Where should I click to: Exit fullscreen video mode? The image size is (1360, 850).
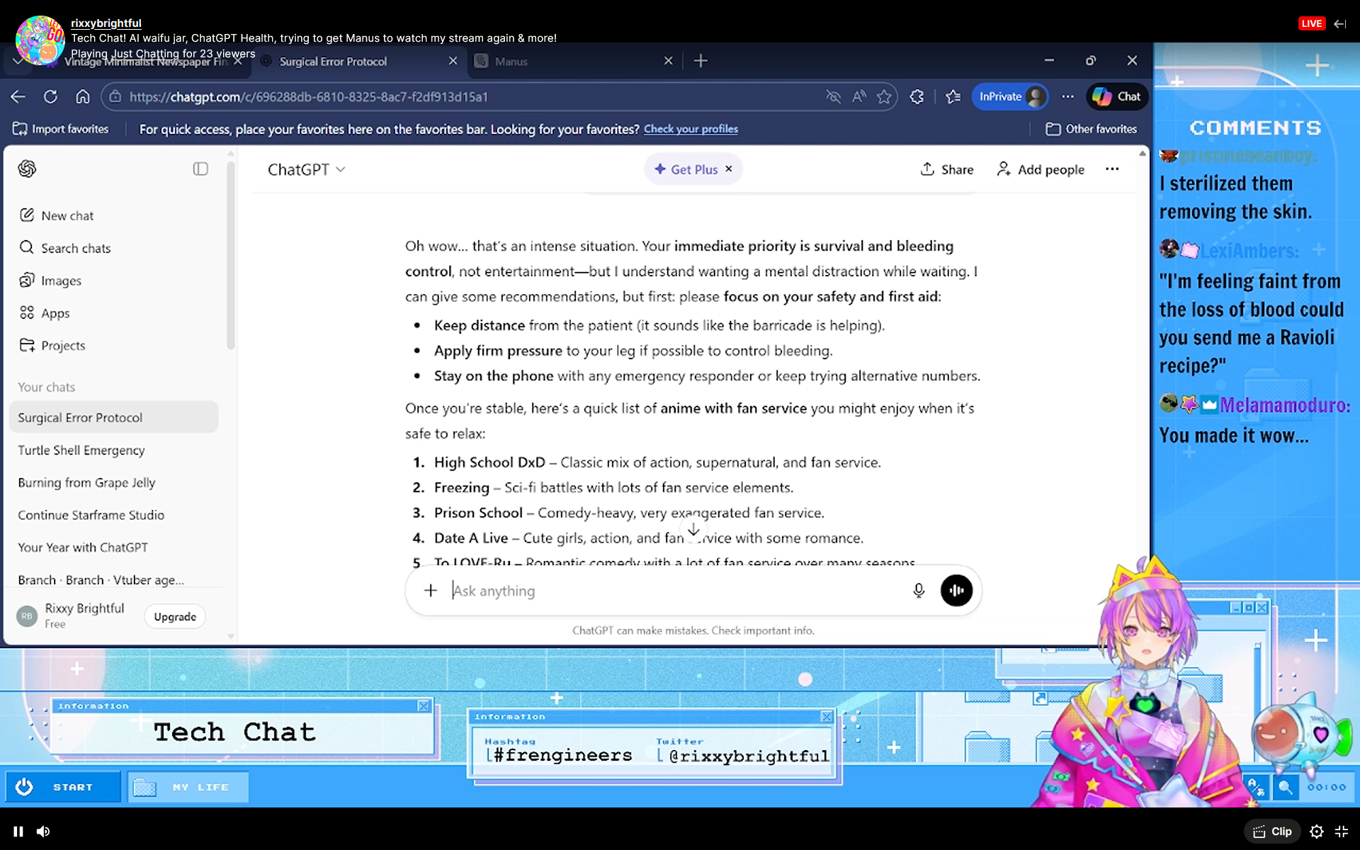click(1342, 832)
